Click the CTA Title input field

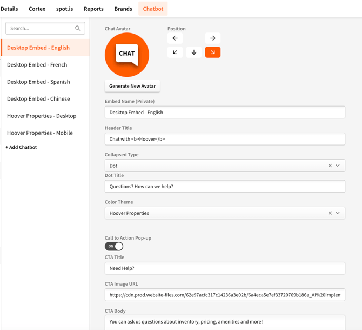(x=225, y=268)
